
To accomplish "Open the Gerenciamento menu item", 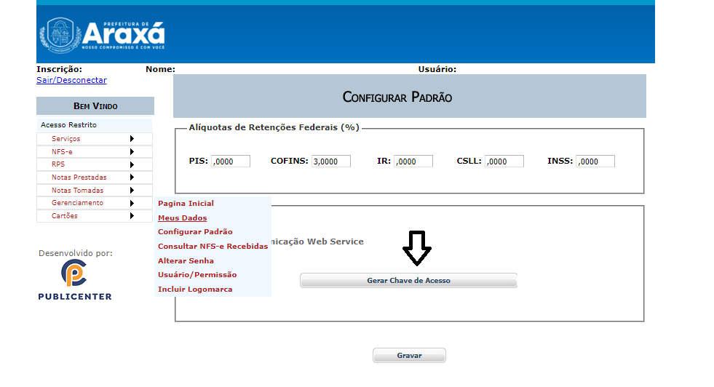I will 95,203.
